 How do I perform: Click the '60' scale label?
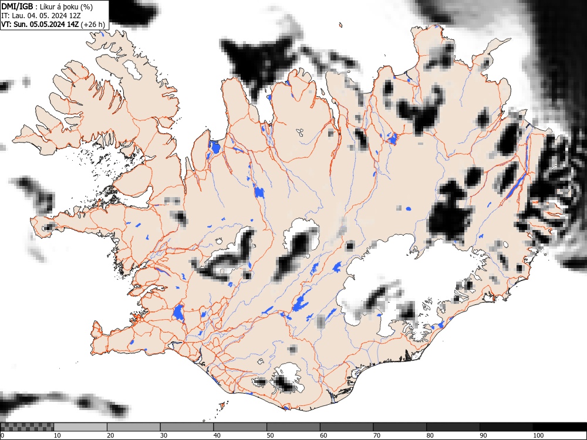pyautogui.click(x=323, y=435)
